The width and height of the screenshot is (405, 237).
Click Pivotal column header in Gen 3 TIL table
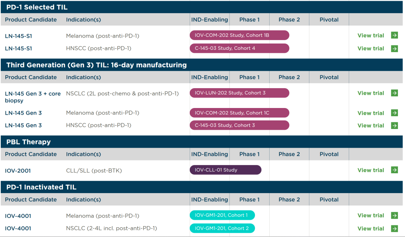[329, 77]
